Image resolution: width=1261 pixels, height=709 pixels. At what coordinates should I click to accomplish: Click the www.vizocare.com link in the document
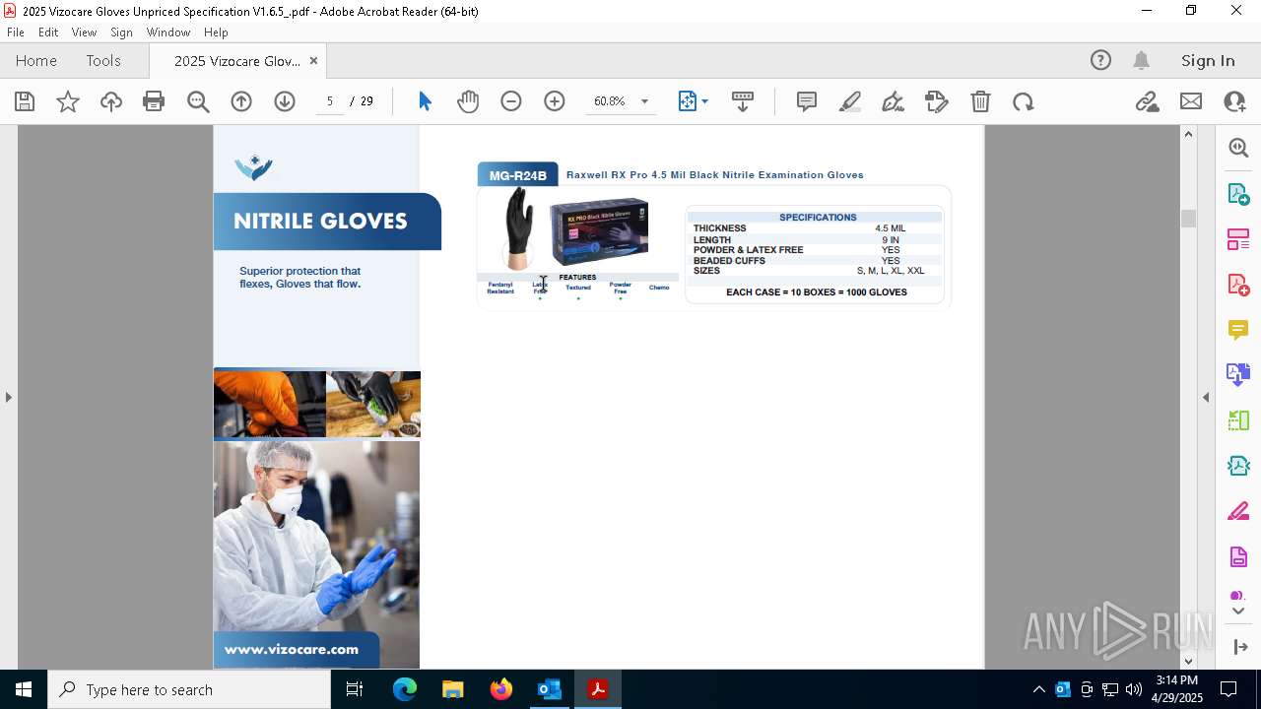[292, 649]
